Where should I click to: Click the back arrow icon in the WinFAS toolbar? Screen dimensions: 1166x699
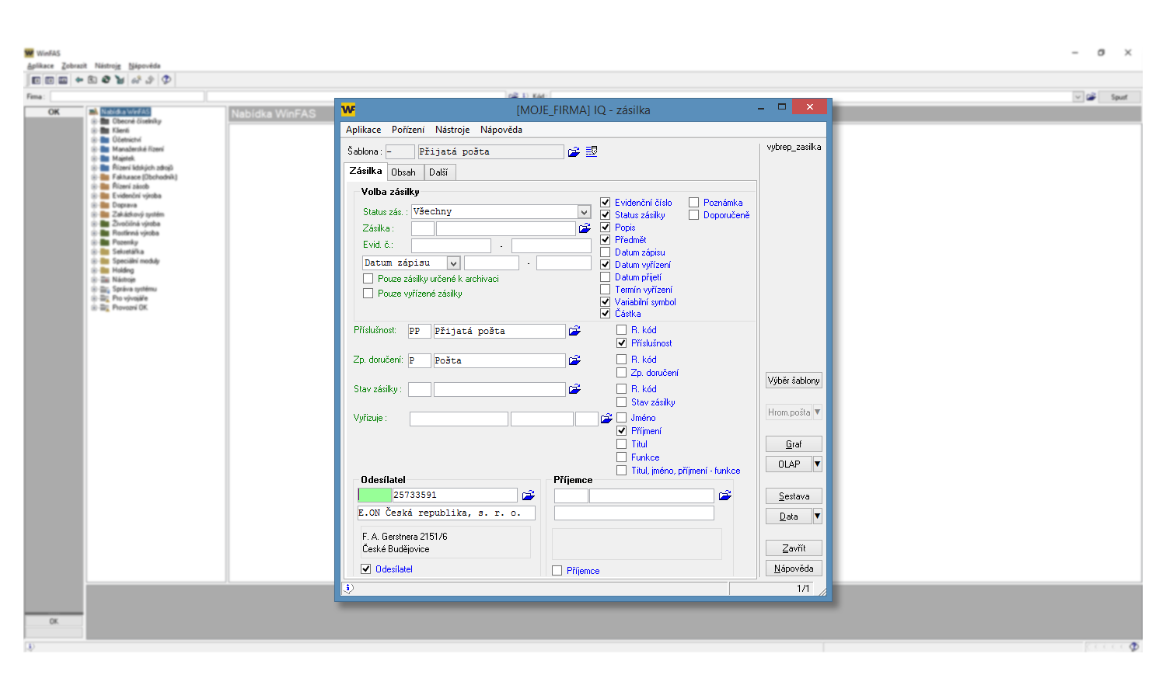(x=79, y=80)
